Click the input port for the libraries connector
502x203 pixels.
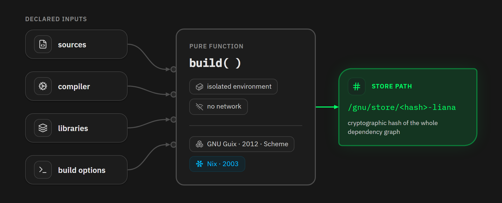pyautogui.click(x=173, y=120)
